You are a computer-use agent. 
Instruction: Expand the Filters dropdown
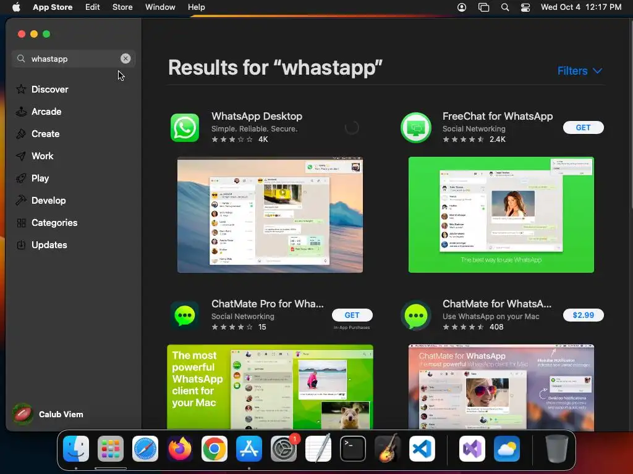[580, 71]
